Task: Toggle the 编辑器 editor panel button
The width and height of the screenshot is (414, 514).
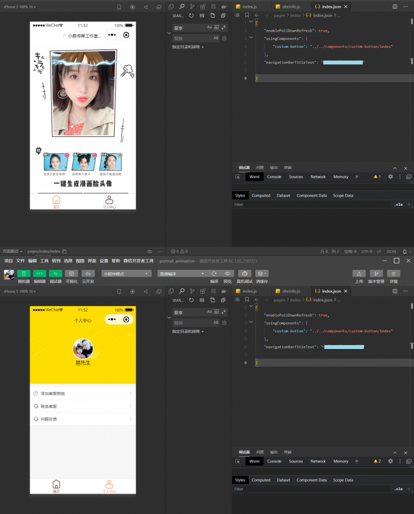Action: click(x=40, y=273)
